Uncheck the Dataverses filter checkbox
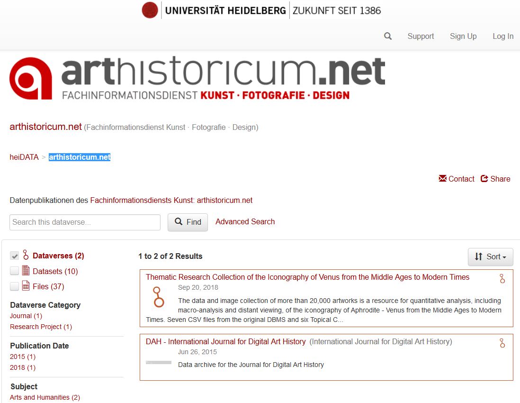The width and height of the screenshot is (520, 403). (14, 256)
